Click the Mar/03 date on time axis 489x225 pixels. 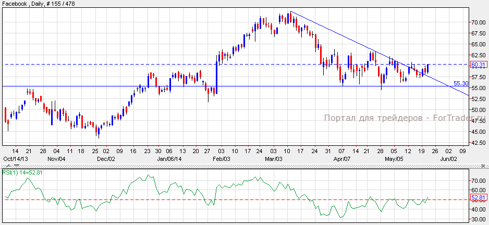pyautogui.click(x=273, y=158)
